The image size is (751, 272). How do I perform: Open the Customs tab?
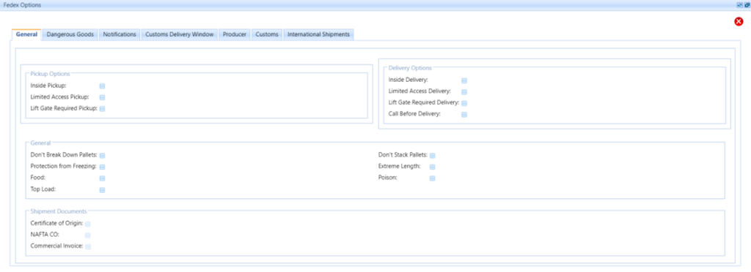[x=267, y=34]
